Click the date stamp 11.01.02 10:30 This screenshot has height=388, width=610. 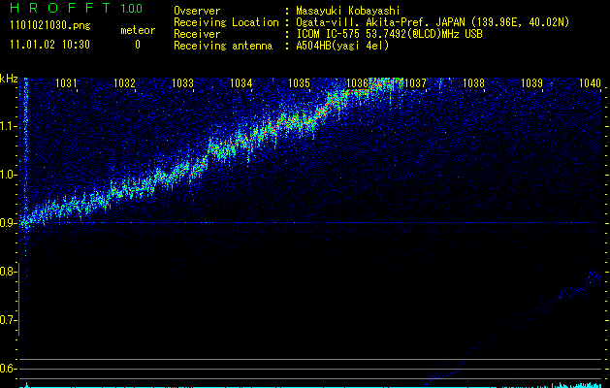[x=49, y=45]
